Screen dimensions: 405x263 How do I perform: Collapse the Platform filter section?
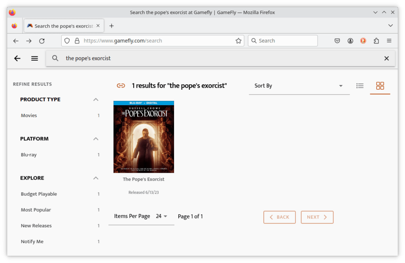pos(96,139)
